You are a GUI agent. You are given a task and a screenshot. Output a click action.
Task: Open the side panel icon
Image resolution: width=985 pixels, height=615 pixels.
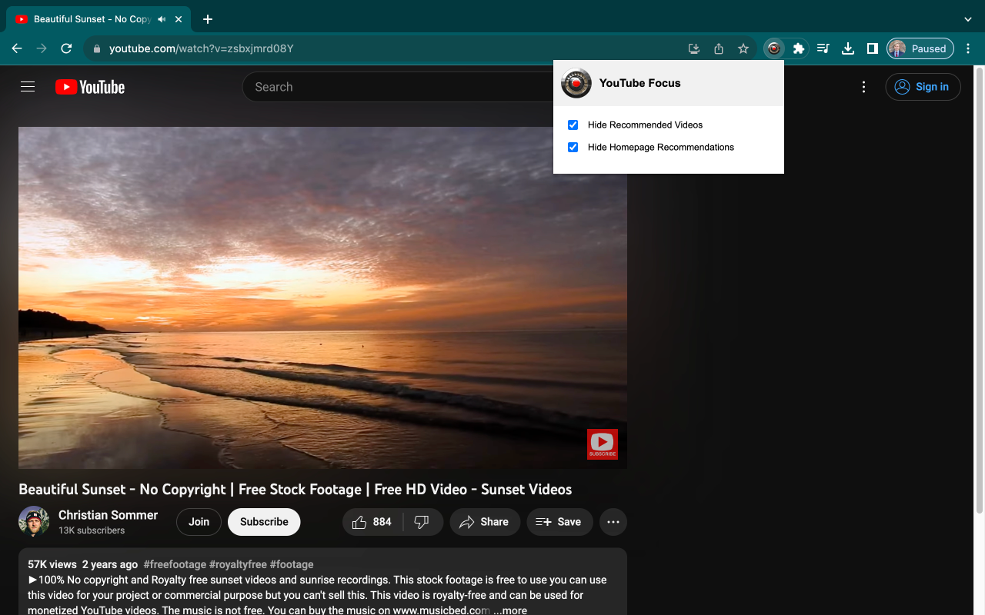point(872,48)
